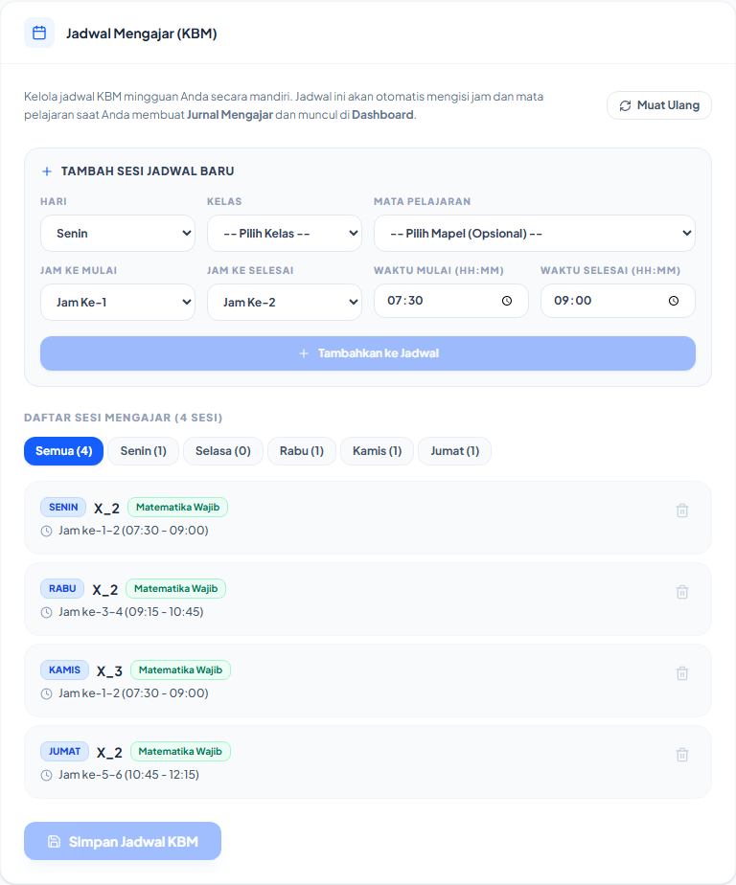Click the Muat Ulang button
Image resolution: width=736 pixels, height=885 pixels.
[659, 105]
